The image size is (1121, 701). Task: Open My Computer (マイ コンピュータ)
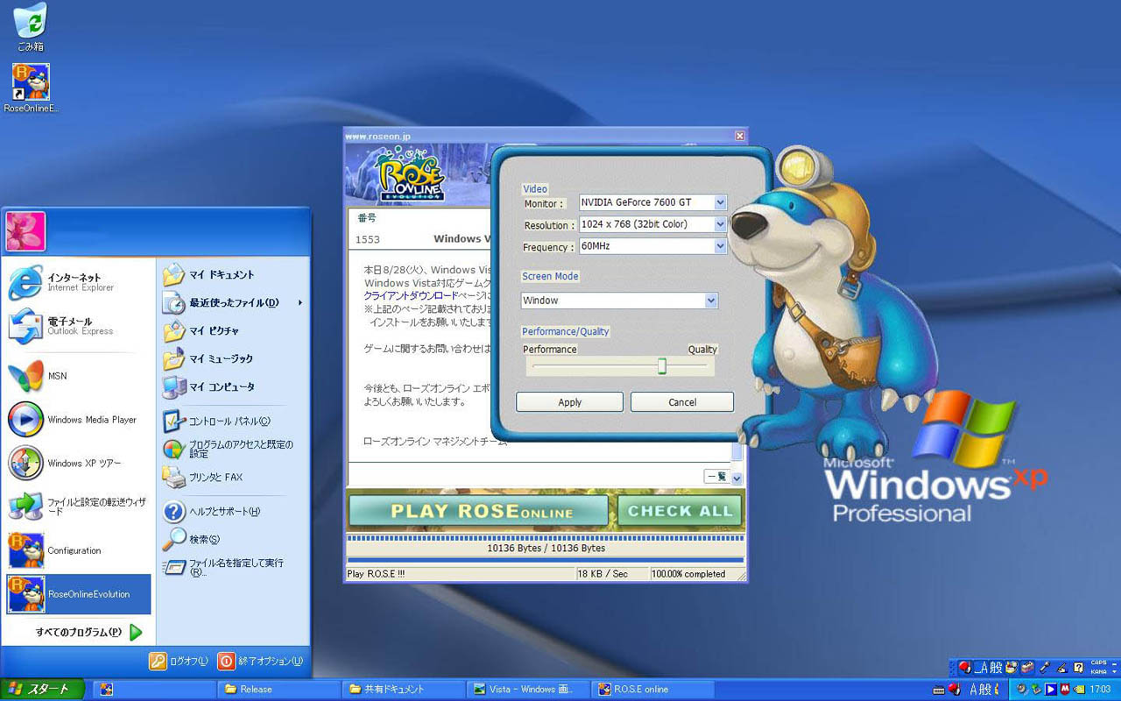[x=221, y=386]
